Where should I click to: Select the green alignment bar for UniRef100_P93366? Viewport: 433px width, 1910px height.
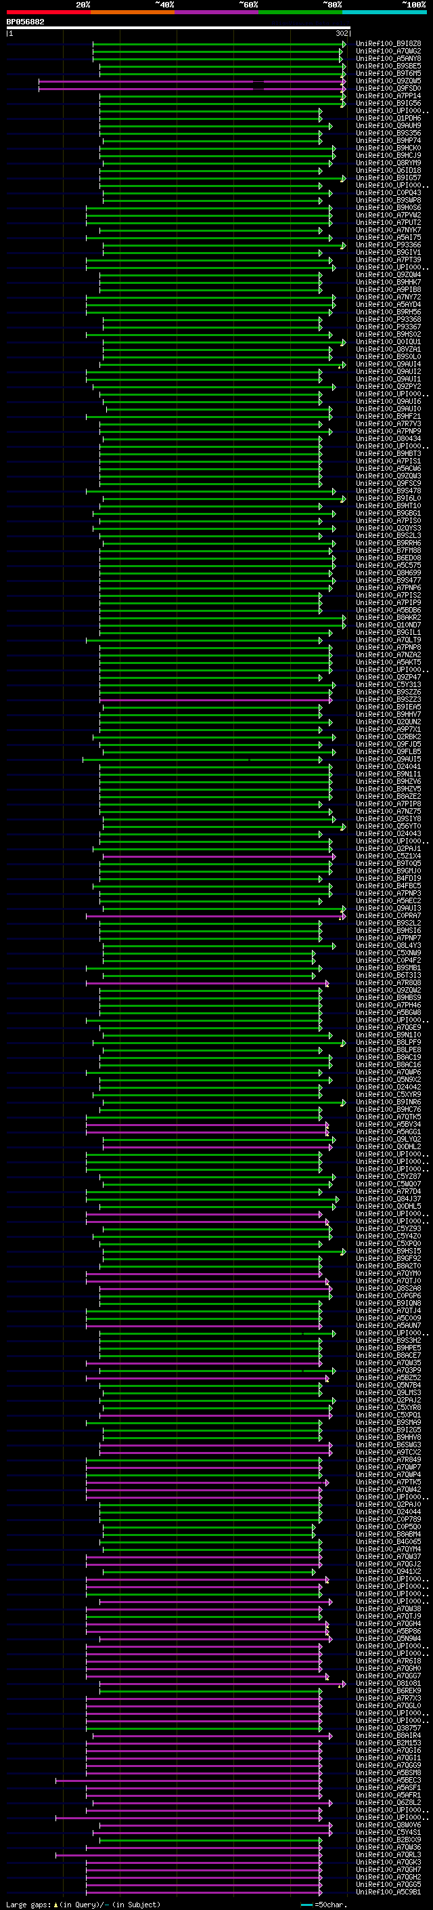[224, 245]
